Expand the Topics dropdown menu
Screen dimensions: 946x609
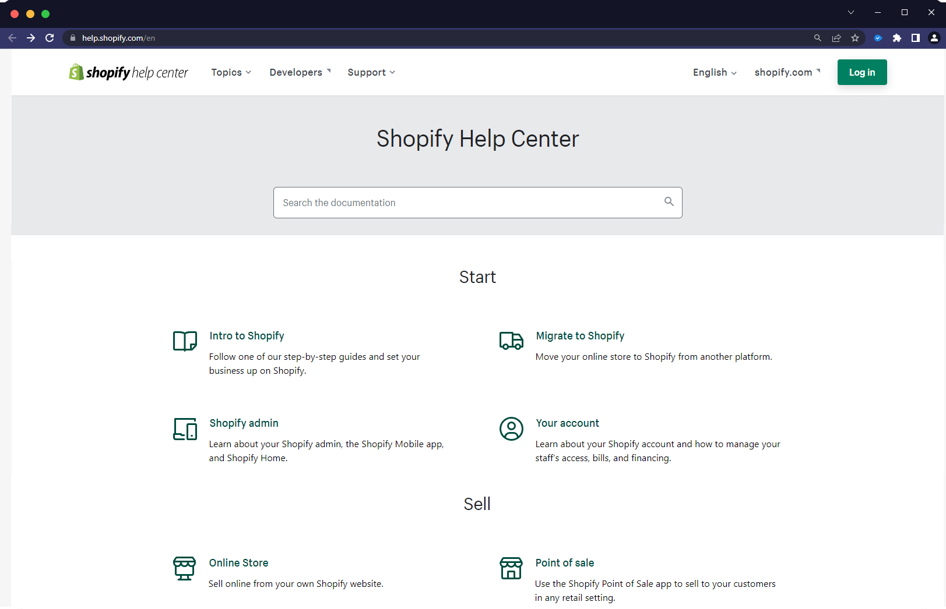tap(231, 72)
